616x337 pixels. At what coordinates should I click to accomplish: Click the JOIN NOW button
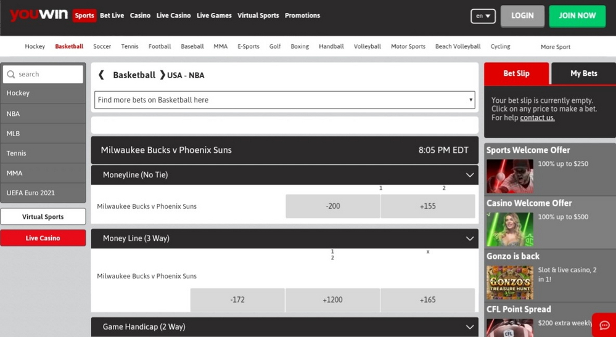tap(577, 16)
